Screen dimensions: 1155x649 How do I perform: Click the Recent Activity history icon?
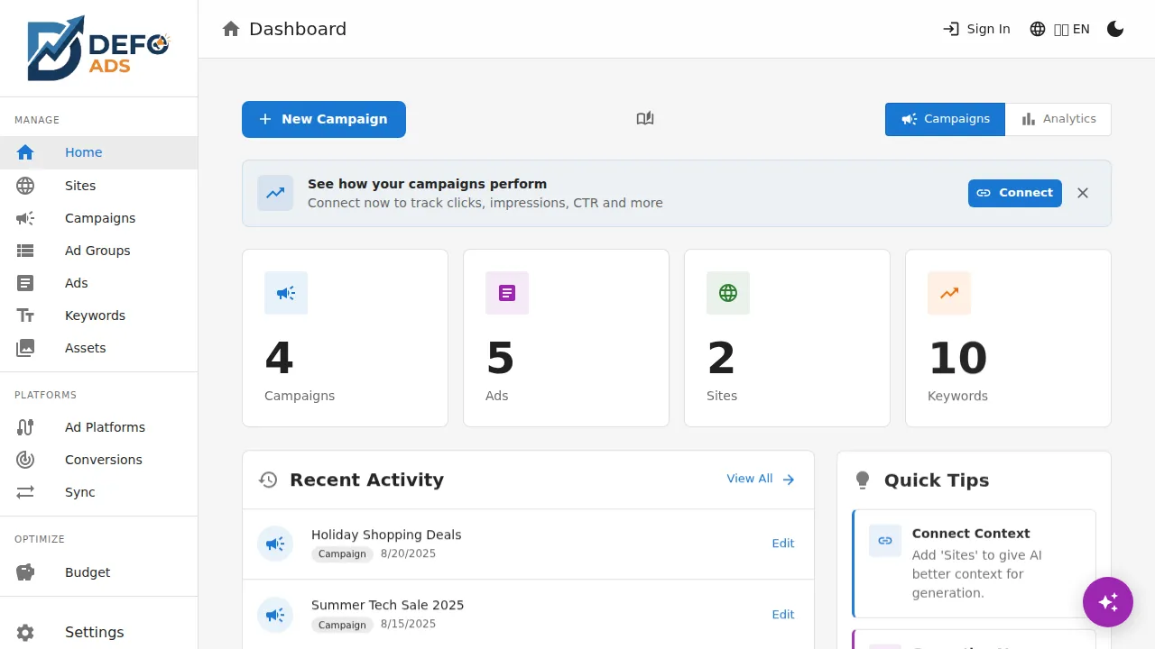point(268,480)
